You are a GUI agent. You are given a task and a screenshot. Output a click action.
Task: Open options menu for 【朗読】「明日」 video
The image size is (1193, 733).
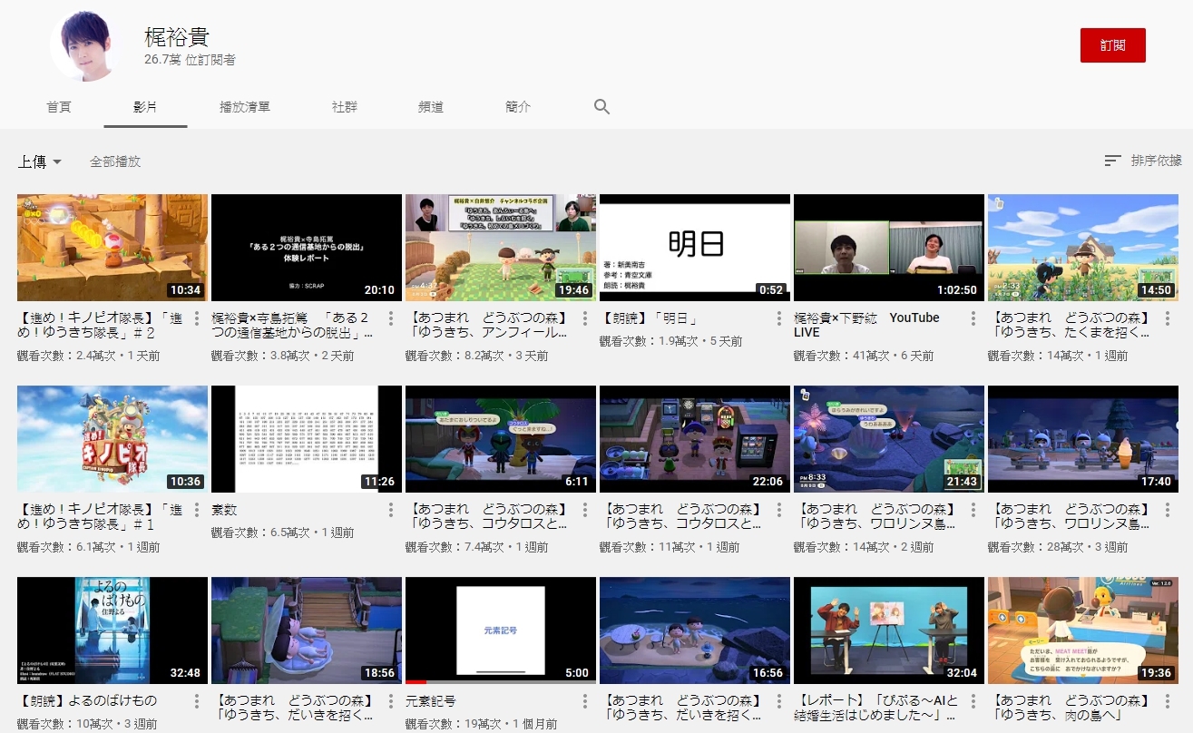click(x=779, y=318)
